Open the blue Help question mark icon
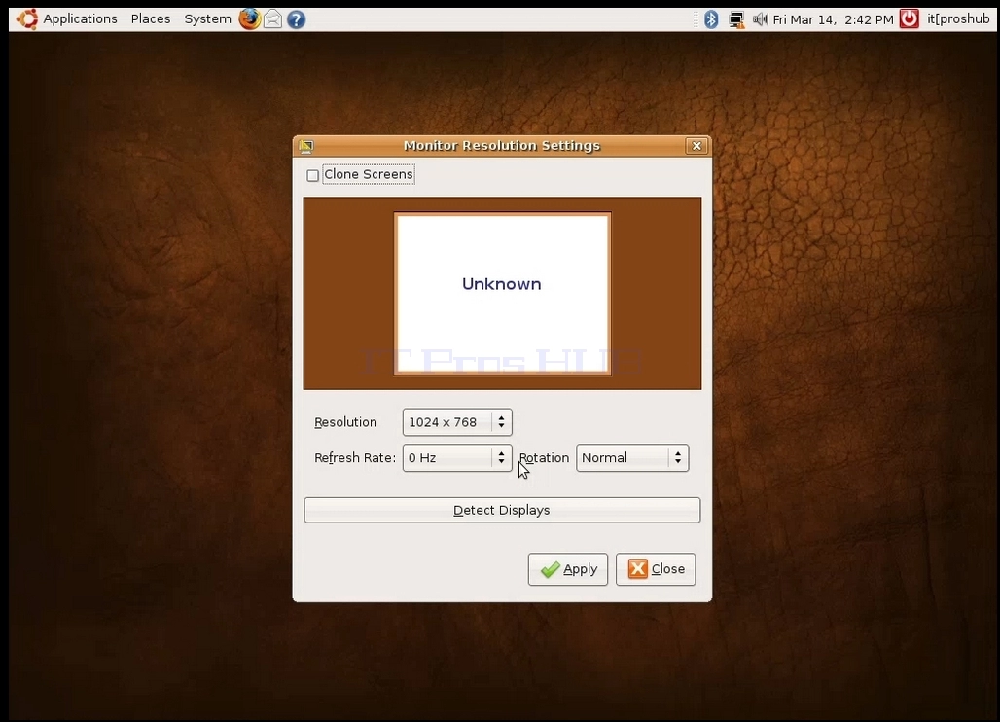The width and height of the screenshot is (1000, 722). (296, 19)
